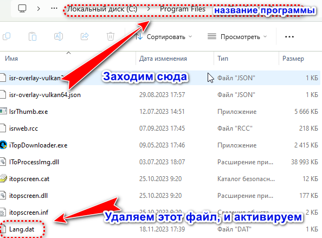Open the See more three-dots toolbar menu
The width and height of the screenshot is (322, 238).
coord(289,37)
